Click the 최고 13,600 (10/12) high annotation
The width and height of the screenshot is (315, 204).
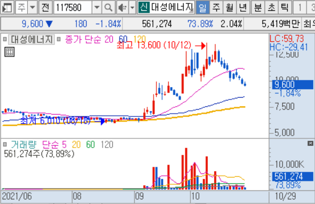tap(154, 45)
